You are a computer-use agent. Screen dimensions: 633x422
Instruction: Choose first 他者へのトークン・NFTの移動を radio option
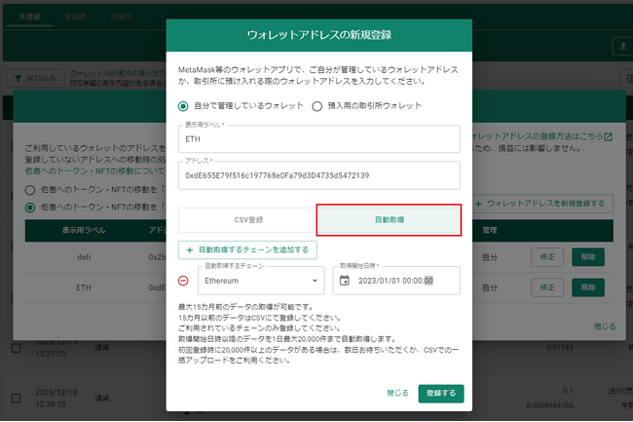coord(30,190)
